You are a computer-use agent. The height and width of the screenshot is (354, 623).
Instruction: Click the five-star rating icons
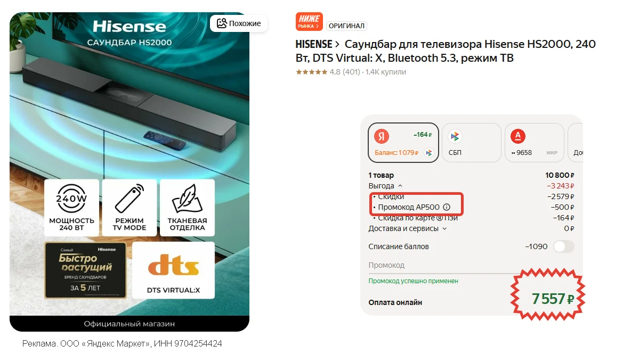pyautogui.click(x=311, y=72)
